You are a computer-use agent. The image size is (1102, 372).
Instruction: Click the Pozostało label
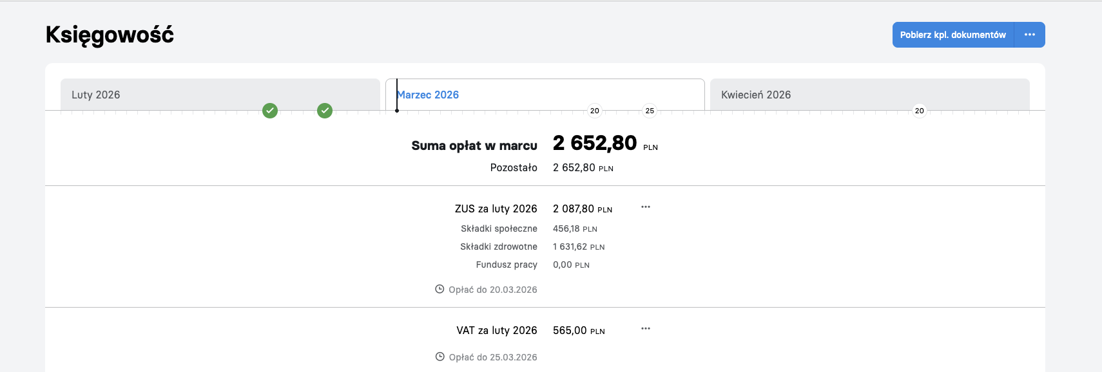[x=514, y=167]
